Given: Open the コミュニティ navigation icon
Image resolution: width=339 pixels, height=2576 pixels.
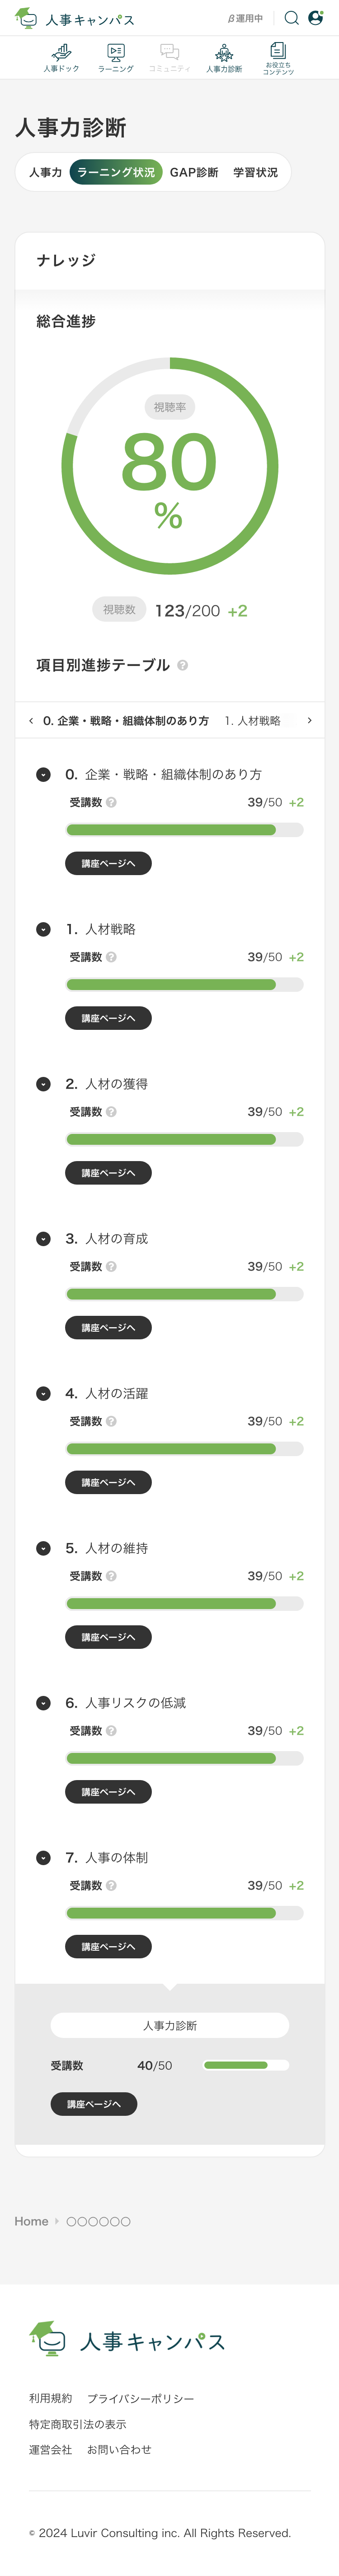Looking at the screenshot, I should pyautogui.click(x=170, y=58).
